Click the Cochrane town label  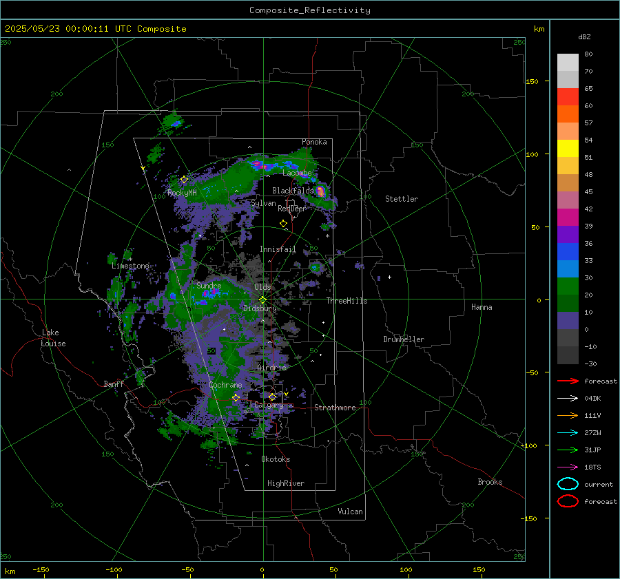click(225, 385)
